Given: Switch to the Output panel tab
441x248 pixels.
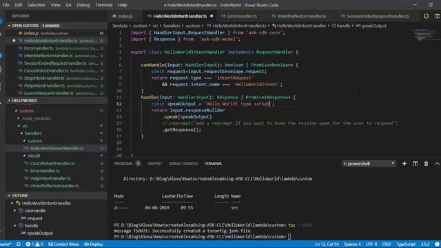Looking at the screenshot, I should [154, 163].
